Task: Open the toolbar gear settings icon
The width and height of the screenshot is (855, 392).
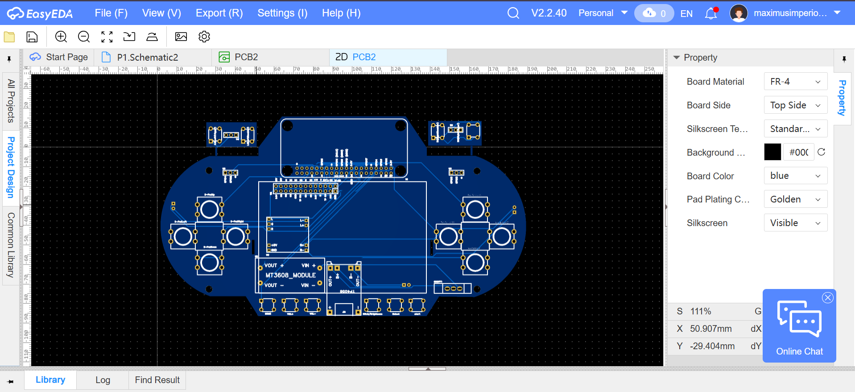Action: (x=204, y=37)
